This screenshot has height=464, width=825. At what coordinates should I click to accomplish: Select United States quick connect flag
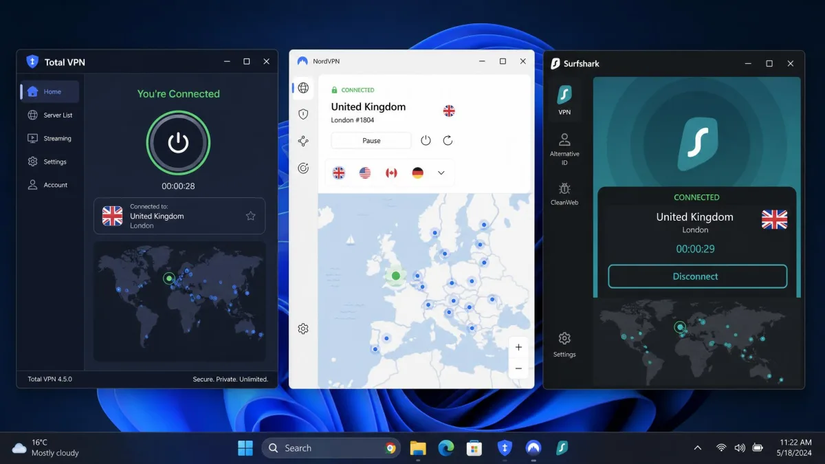pos(365,173)
